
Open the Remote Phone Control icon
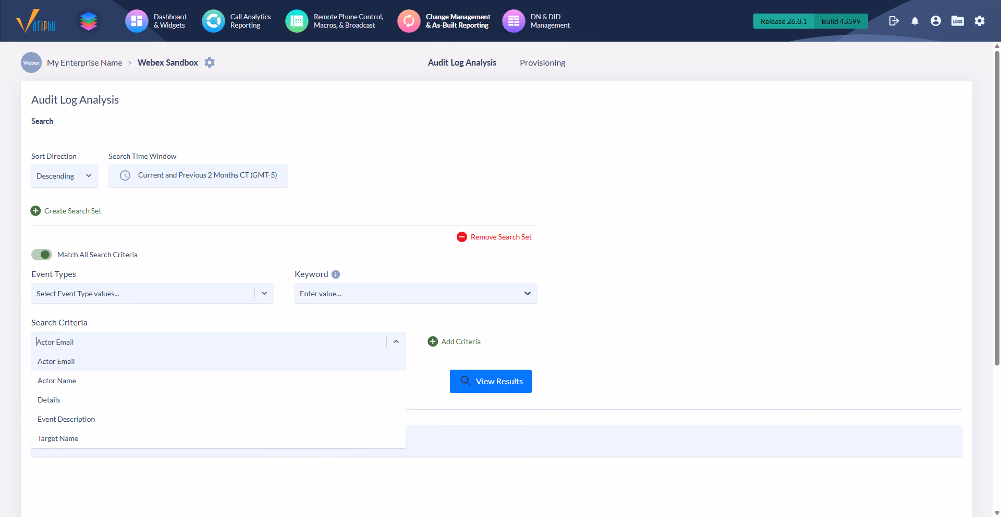point(297,21)
